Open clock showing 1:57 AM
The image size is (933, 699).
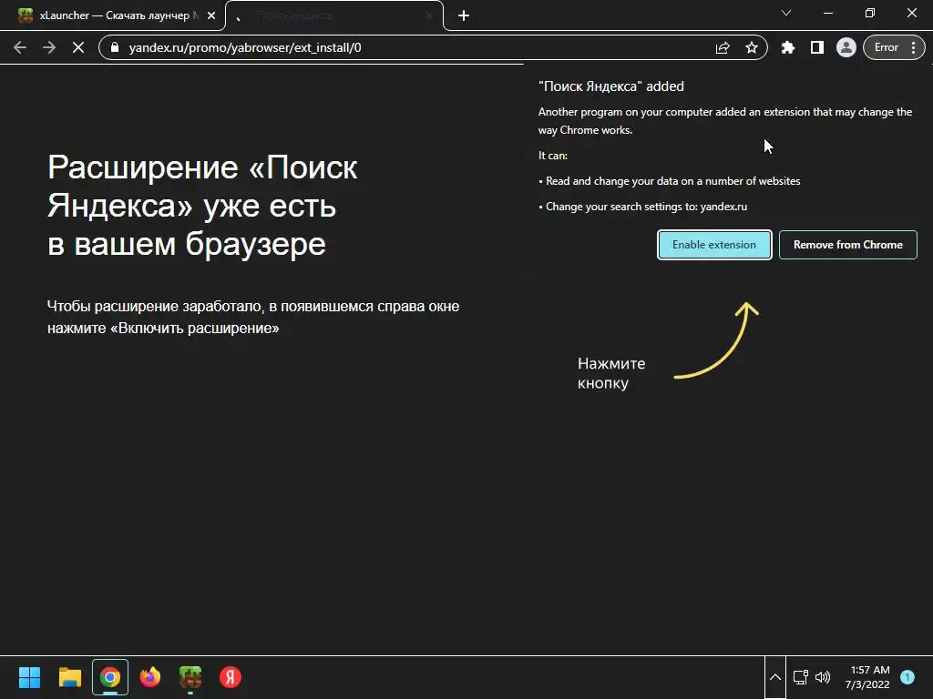[867, 677]
